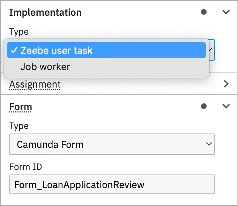The width and height of the screenshot is (238, 206).
Task: Click the Type label above Camunda Form
Action: point(19,126)
